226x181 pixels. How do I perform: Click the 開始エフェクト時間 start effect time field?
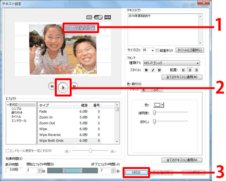[32, 170]
